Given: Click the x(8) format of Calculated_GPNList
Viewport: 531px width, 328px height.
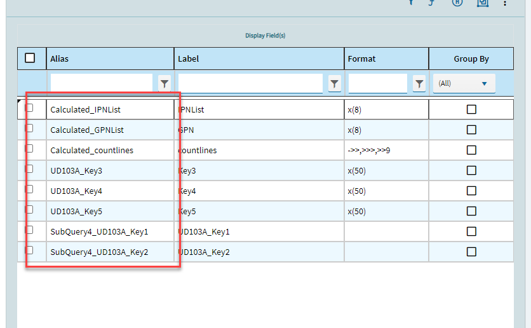Looking at the screenshot, I should pyautogui.click(x=386, y=130).
